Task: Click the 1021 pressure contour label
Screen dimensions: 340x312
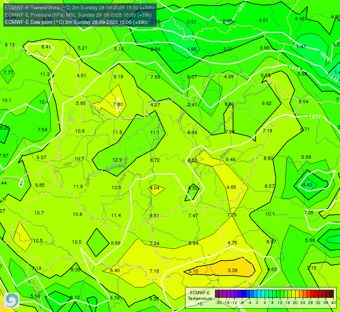Action: (x=241, y=8)
